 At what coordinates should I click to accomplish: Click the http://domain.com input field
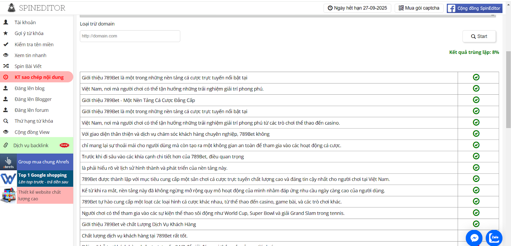130,36
